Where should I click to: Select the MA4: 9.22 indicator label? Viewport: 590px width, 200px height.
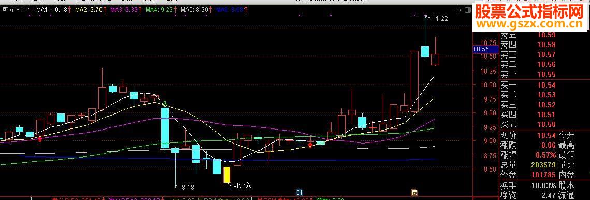click(160, 10)
